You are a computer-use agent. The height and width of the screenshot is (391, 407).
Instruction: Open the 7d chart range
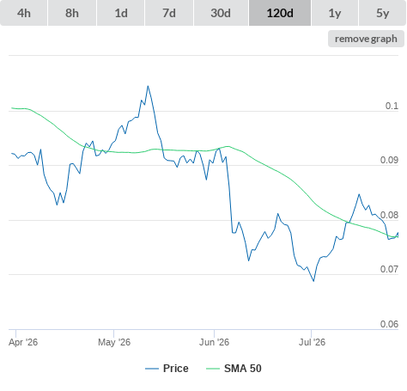[x=169, y=13]
